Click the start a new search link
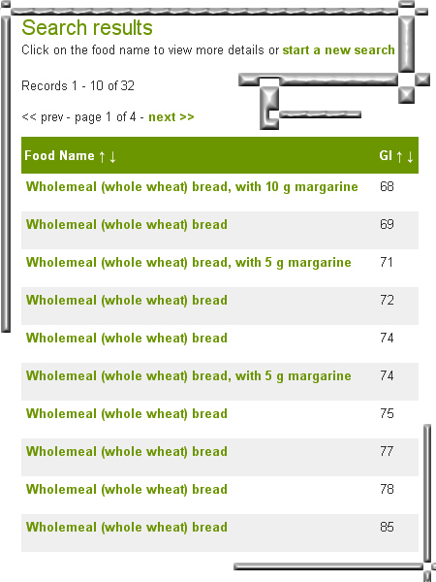Screen dimensions: 436x582 pos(338,49)
